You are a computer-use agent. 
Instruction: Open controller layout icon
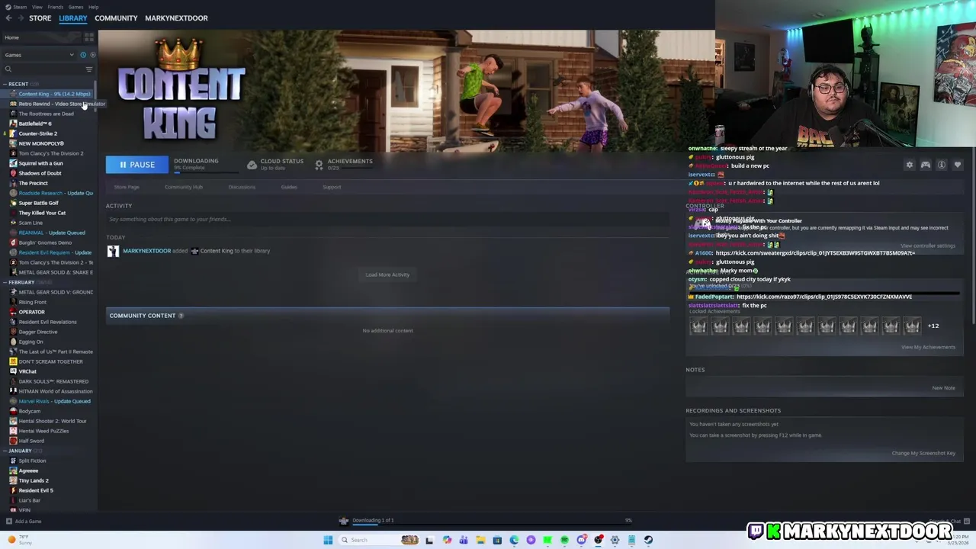click(925, 165)
